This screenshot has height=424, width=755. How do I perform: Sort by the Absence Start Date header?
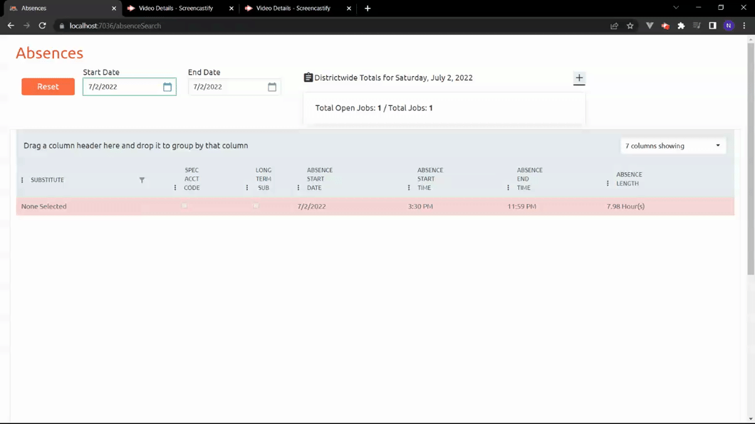tap(320, 179)
